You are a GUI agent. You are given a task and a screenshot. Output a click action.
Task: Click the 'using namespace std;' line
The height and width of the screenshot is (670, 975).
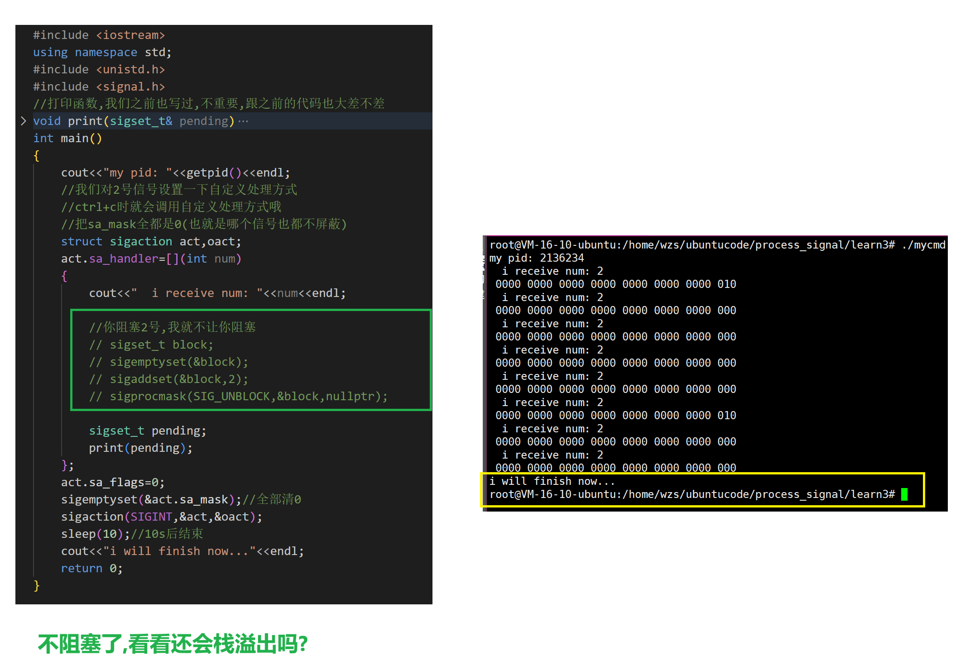click(102, 52)
